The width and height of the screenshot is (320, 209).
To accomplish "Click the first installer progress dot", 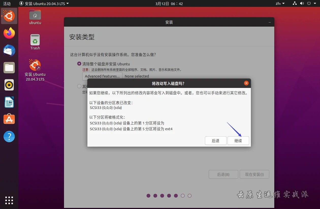I will 149,196.
